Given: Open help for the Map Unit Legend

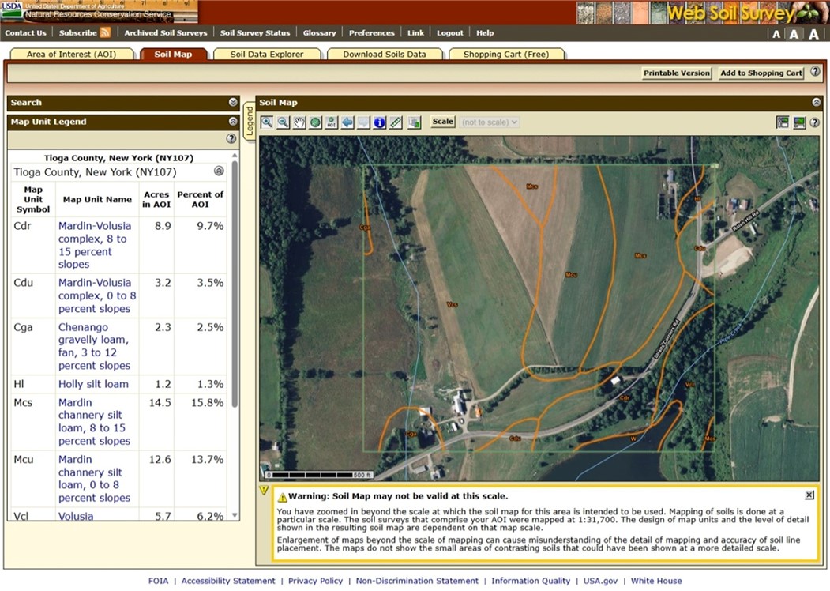Looking at the screenshot, I should (x=231, y=138).
